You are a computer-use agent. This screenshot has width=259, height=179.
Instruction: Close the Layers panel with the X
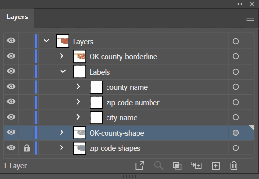tap(252, 4)
